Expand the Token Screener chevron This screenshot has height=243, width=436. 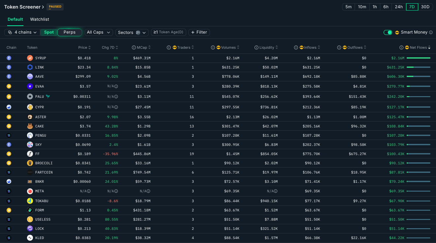tap(43, 7)
